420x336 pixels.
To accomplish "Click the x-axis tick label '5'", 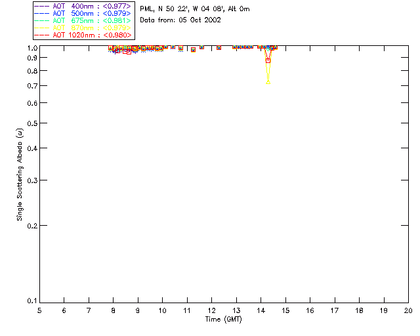I will pos(39,310).
